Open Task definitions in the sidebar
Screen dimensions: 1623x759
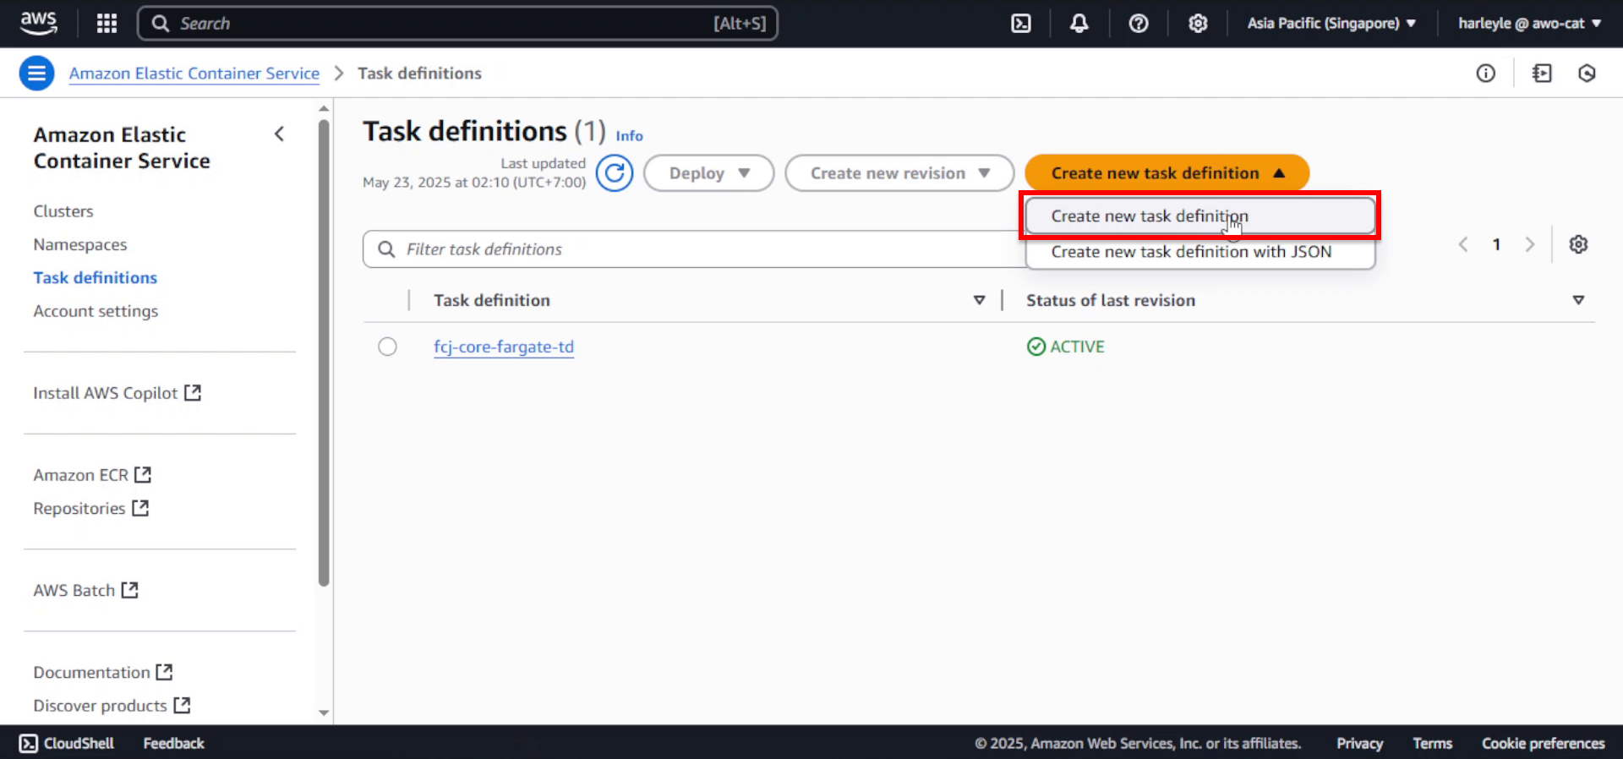point(96,278)
